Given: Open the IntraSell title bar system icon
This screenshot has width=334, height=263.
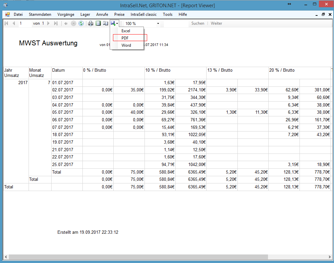Looking at the screenshot, I should click(x=6, y=5).
